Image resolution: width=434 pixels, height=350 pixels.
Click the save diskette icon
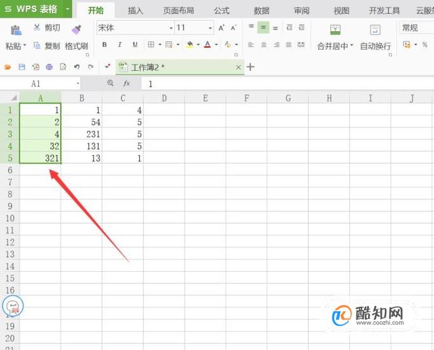pos(22,67)
